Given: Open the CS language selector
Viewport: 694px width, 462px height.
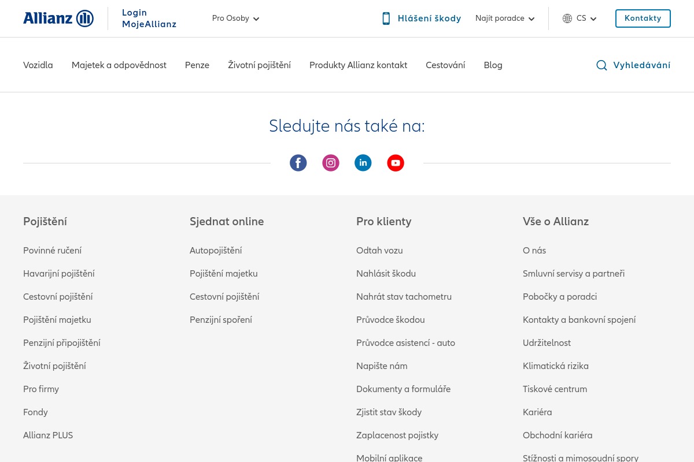Looking at the screenshot, I should point(586,18).
